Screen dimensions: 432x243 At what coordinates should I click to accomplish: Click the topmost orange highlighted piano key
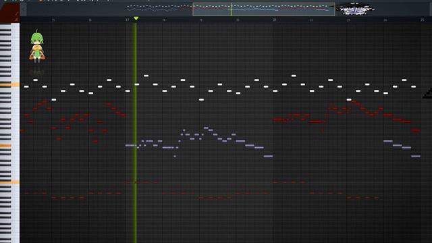click(x=9, y=84)
